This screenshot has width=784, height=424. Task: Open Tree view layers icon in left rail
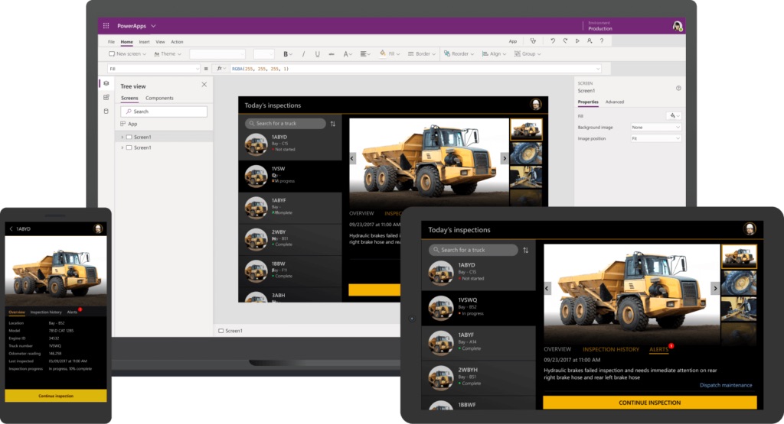pos(106,84)
